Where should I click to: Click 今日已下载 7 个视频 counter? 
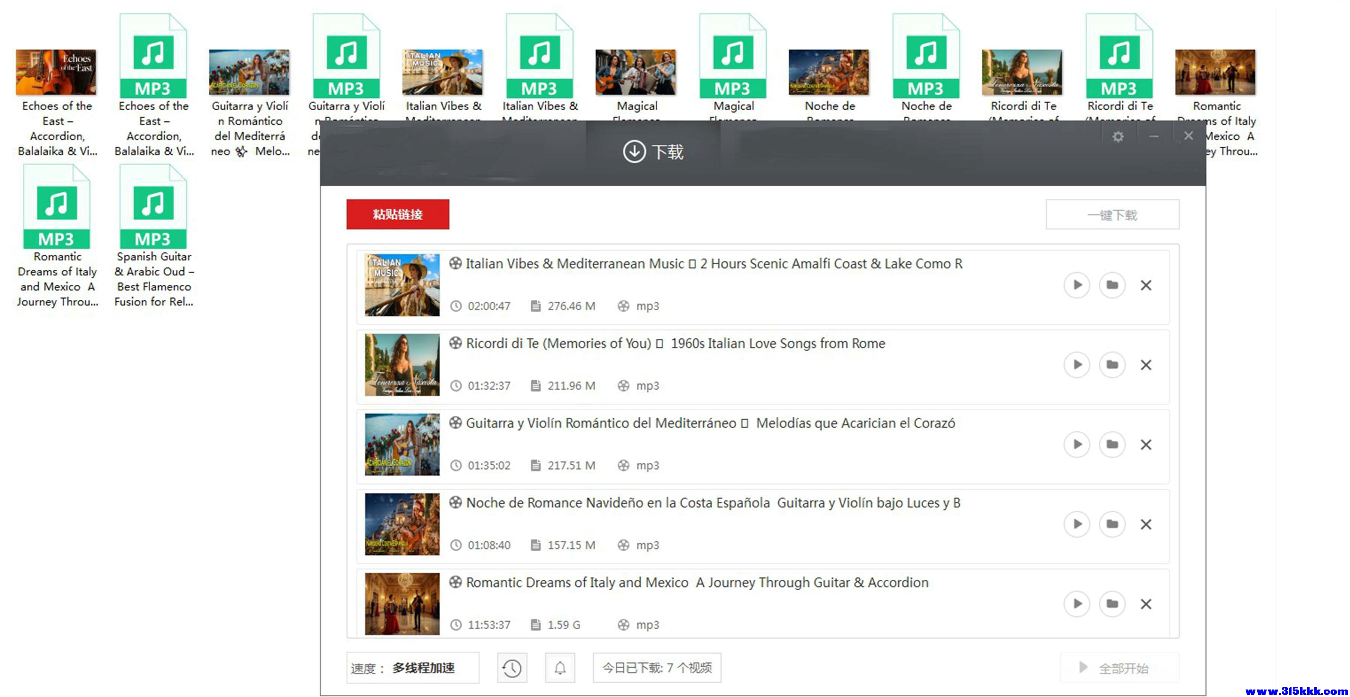pos(656,668)
